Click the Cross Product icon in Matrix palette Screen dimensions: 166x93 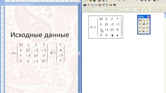pos(140,31)
